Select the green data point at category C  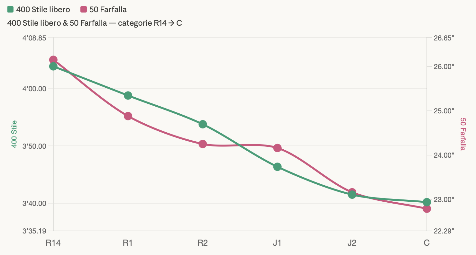click(x=427, y=202)
